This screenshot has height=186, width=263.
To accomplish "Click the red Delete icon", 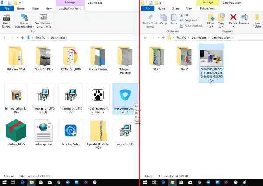I will click(233, 17).
